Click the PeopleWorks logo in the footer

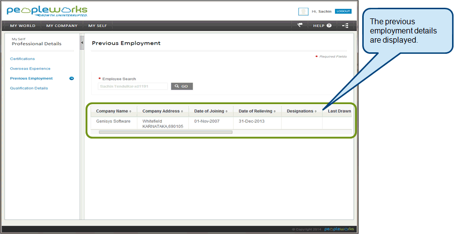[339, 229]
